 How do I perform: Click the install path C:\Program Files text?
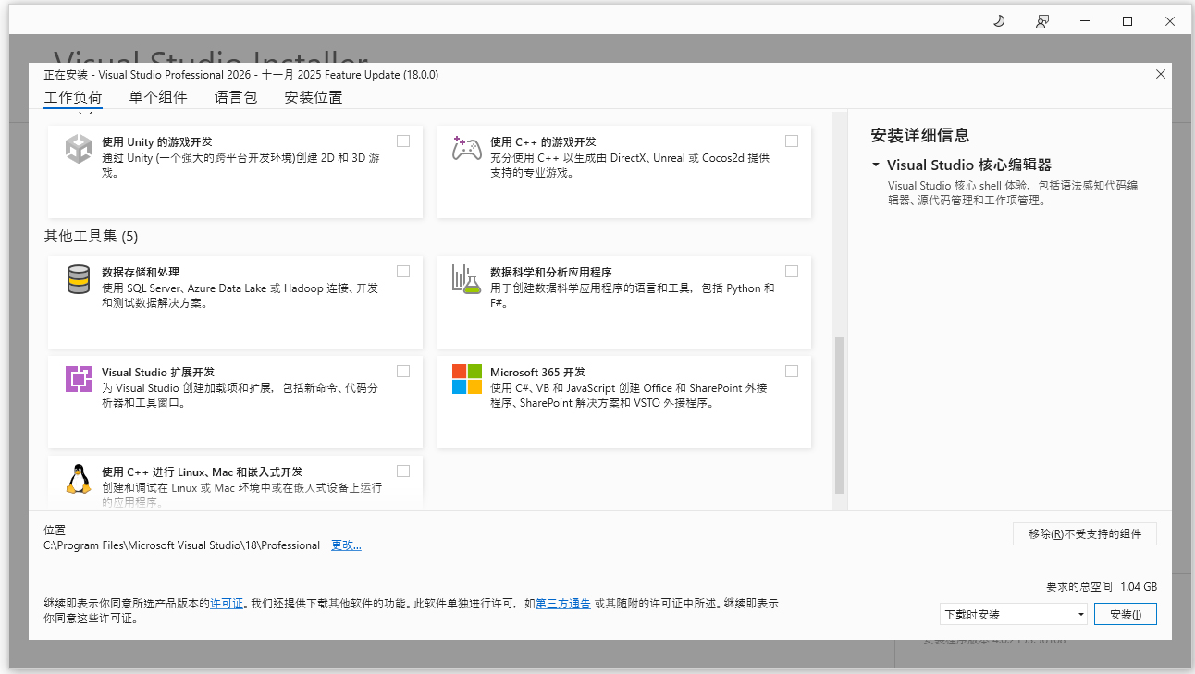pos(182,545)
